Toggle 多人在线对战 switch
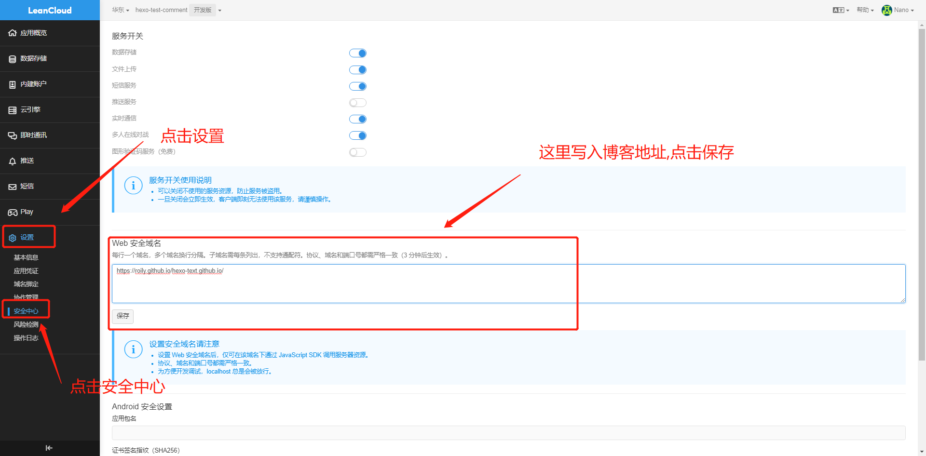Screen dimensions: 926x456 pyautogui.click(x=358, y=135)
